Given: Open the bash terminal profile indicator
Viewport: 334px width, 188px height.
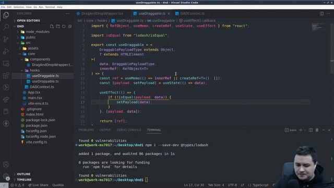Looking at the screenshot, I should pyautogui.click(x=291, y=130).
